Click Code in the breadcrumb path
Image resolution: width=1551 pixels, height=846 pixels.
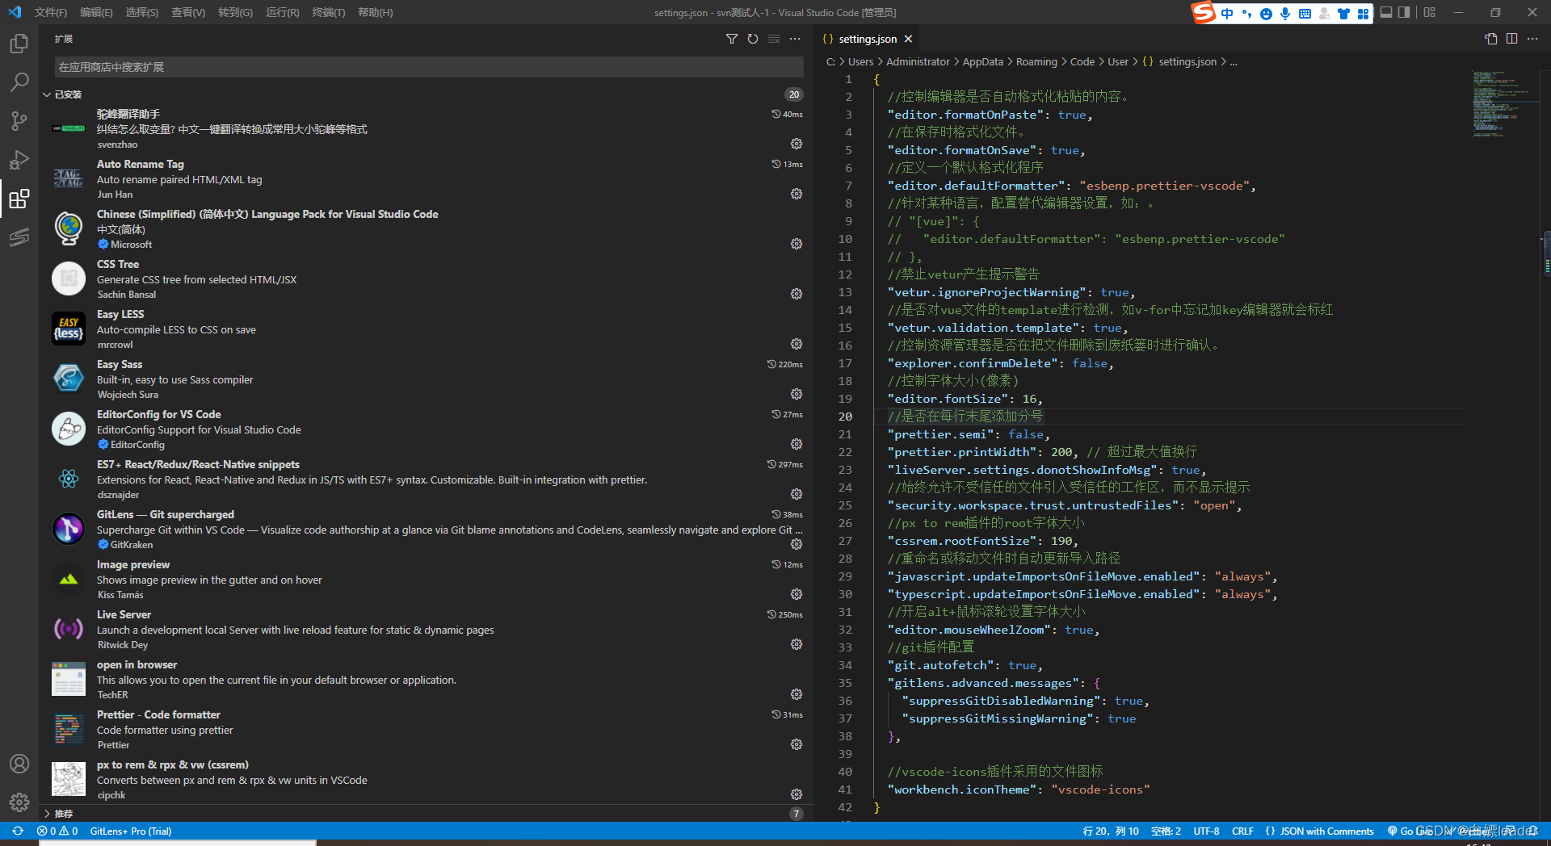[x=1082, y=62]
